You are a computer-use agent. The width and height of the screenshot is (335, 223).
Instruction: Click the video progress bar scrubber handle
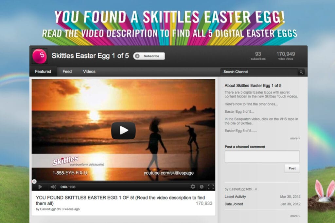coord(34,182)
